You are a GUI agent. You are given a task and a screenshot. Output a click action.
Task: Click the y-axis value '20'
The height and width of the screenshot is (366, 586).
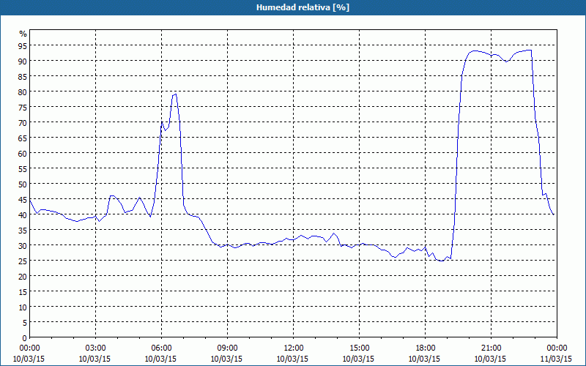(x=23, y=277)
